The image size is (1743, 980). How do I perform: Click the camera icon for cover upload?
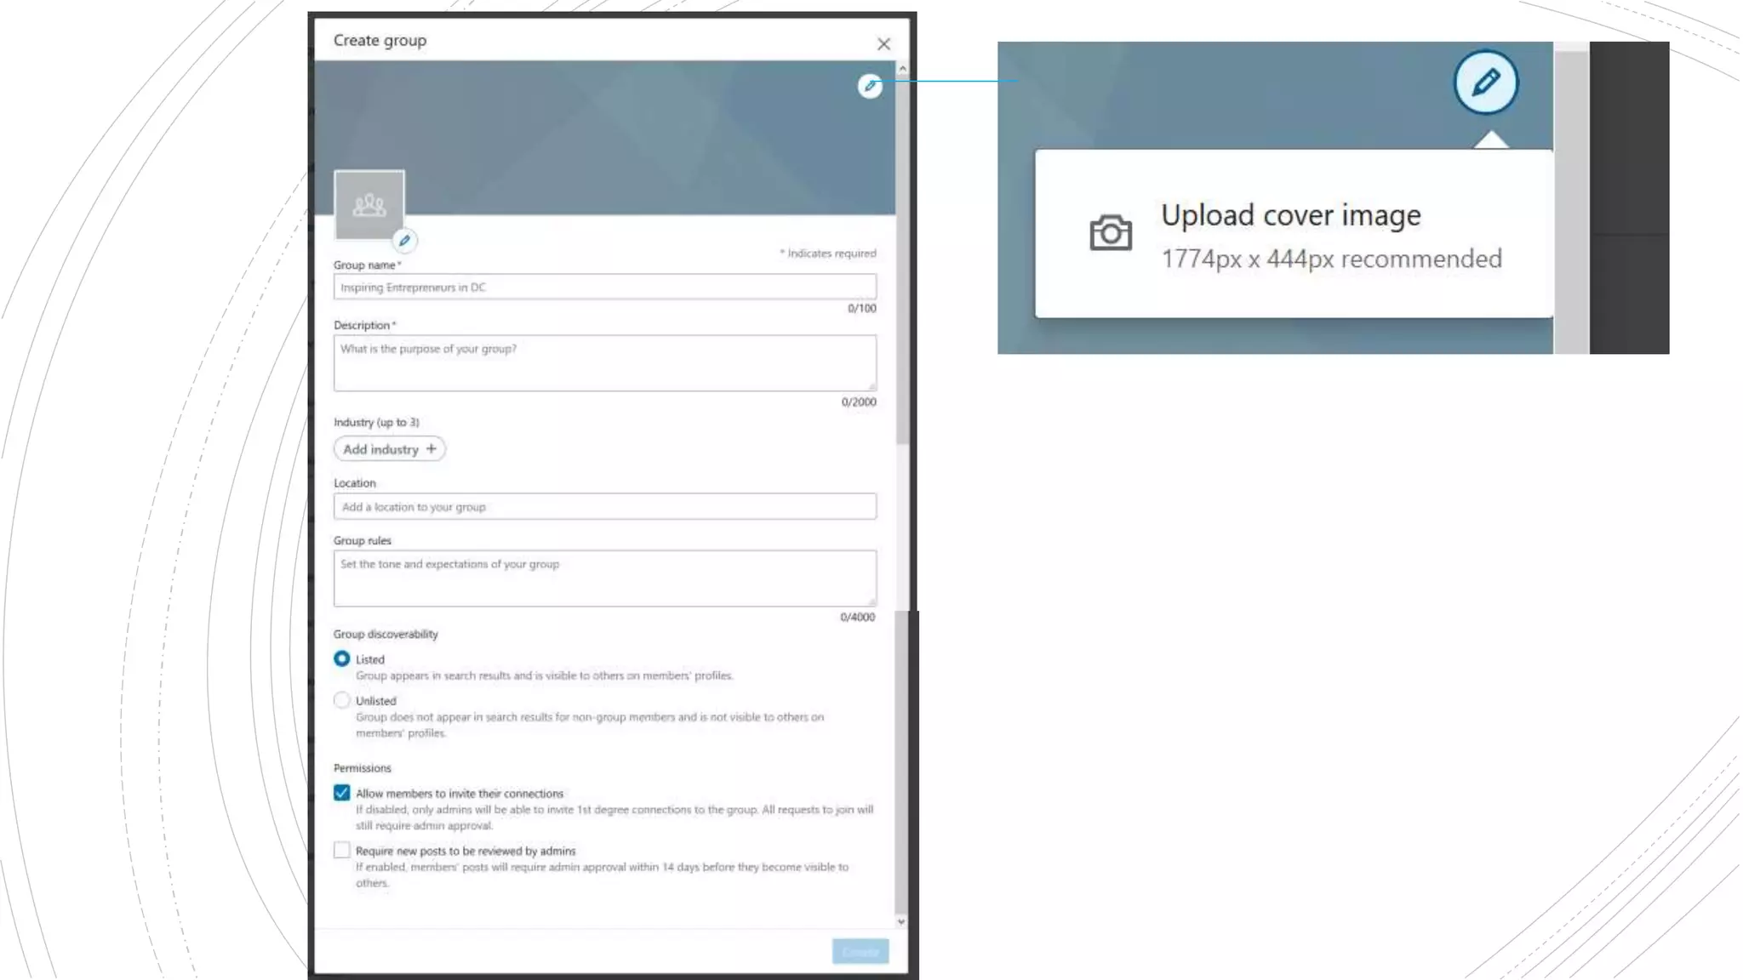[1111, 233]
